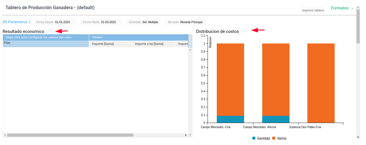This screenshot has width=366, height=145.
Task: Click table vertical scrollbar up arrow
Action: click(190, 50)
